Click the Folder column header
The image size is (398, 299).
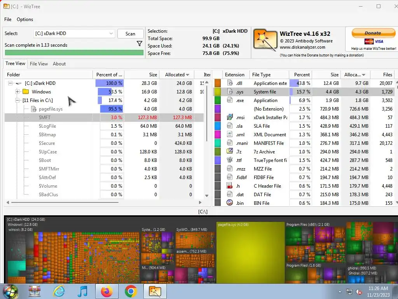coord(49,74)
